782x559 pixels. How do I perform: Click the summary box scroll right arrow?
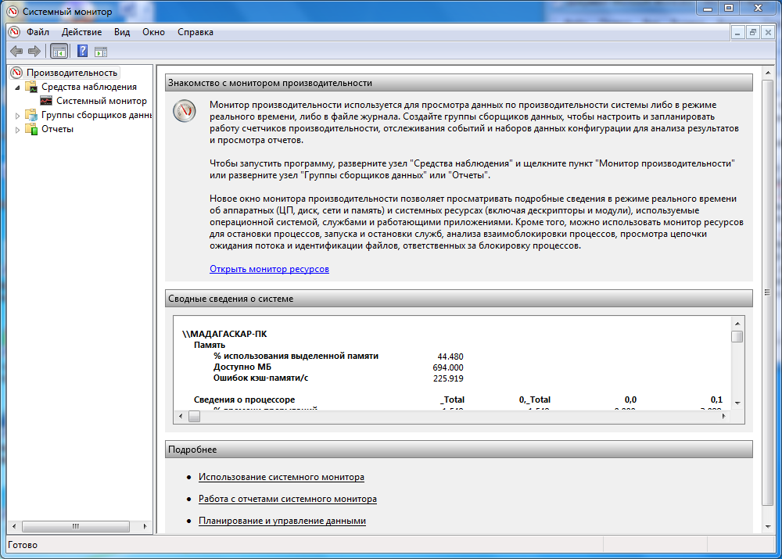click(723, 417)
